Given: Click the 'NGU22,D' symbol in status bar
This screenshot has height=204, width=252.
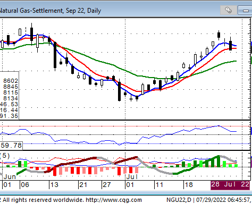Looking at the screenshot, I should (x=179, y=200).
